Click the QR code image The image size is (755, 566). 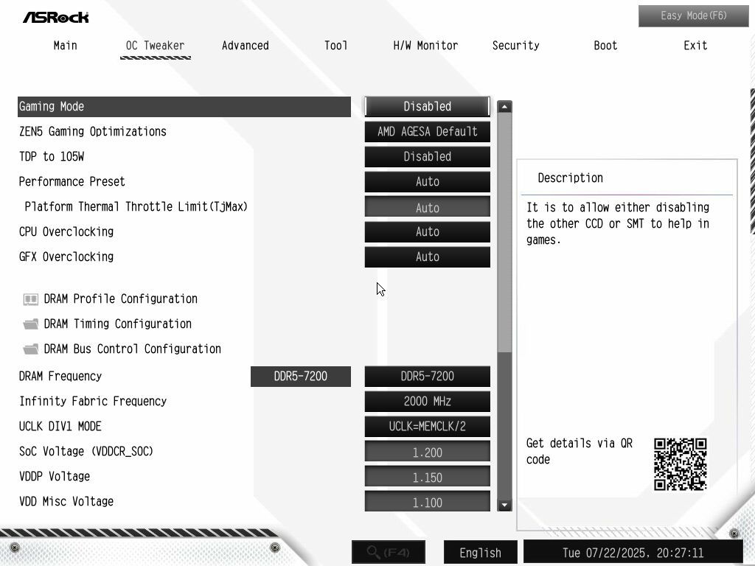click(x=680, y=464)
